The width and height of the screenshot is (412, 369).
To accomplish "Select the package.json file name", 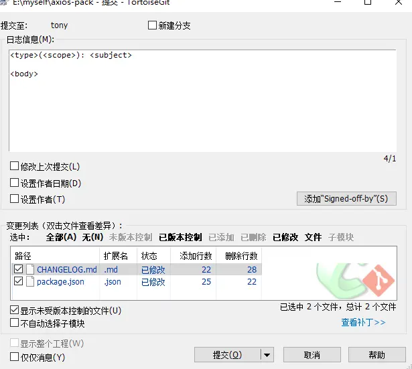I will tap(60, 282).
